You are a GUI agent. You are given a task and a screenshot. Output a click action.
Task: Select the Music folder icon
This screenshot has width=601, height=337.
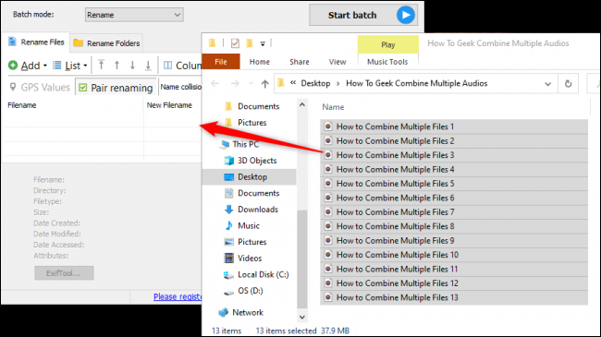tap(228, 225)
